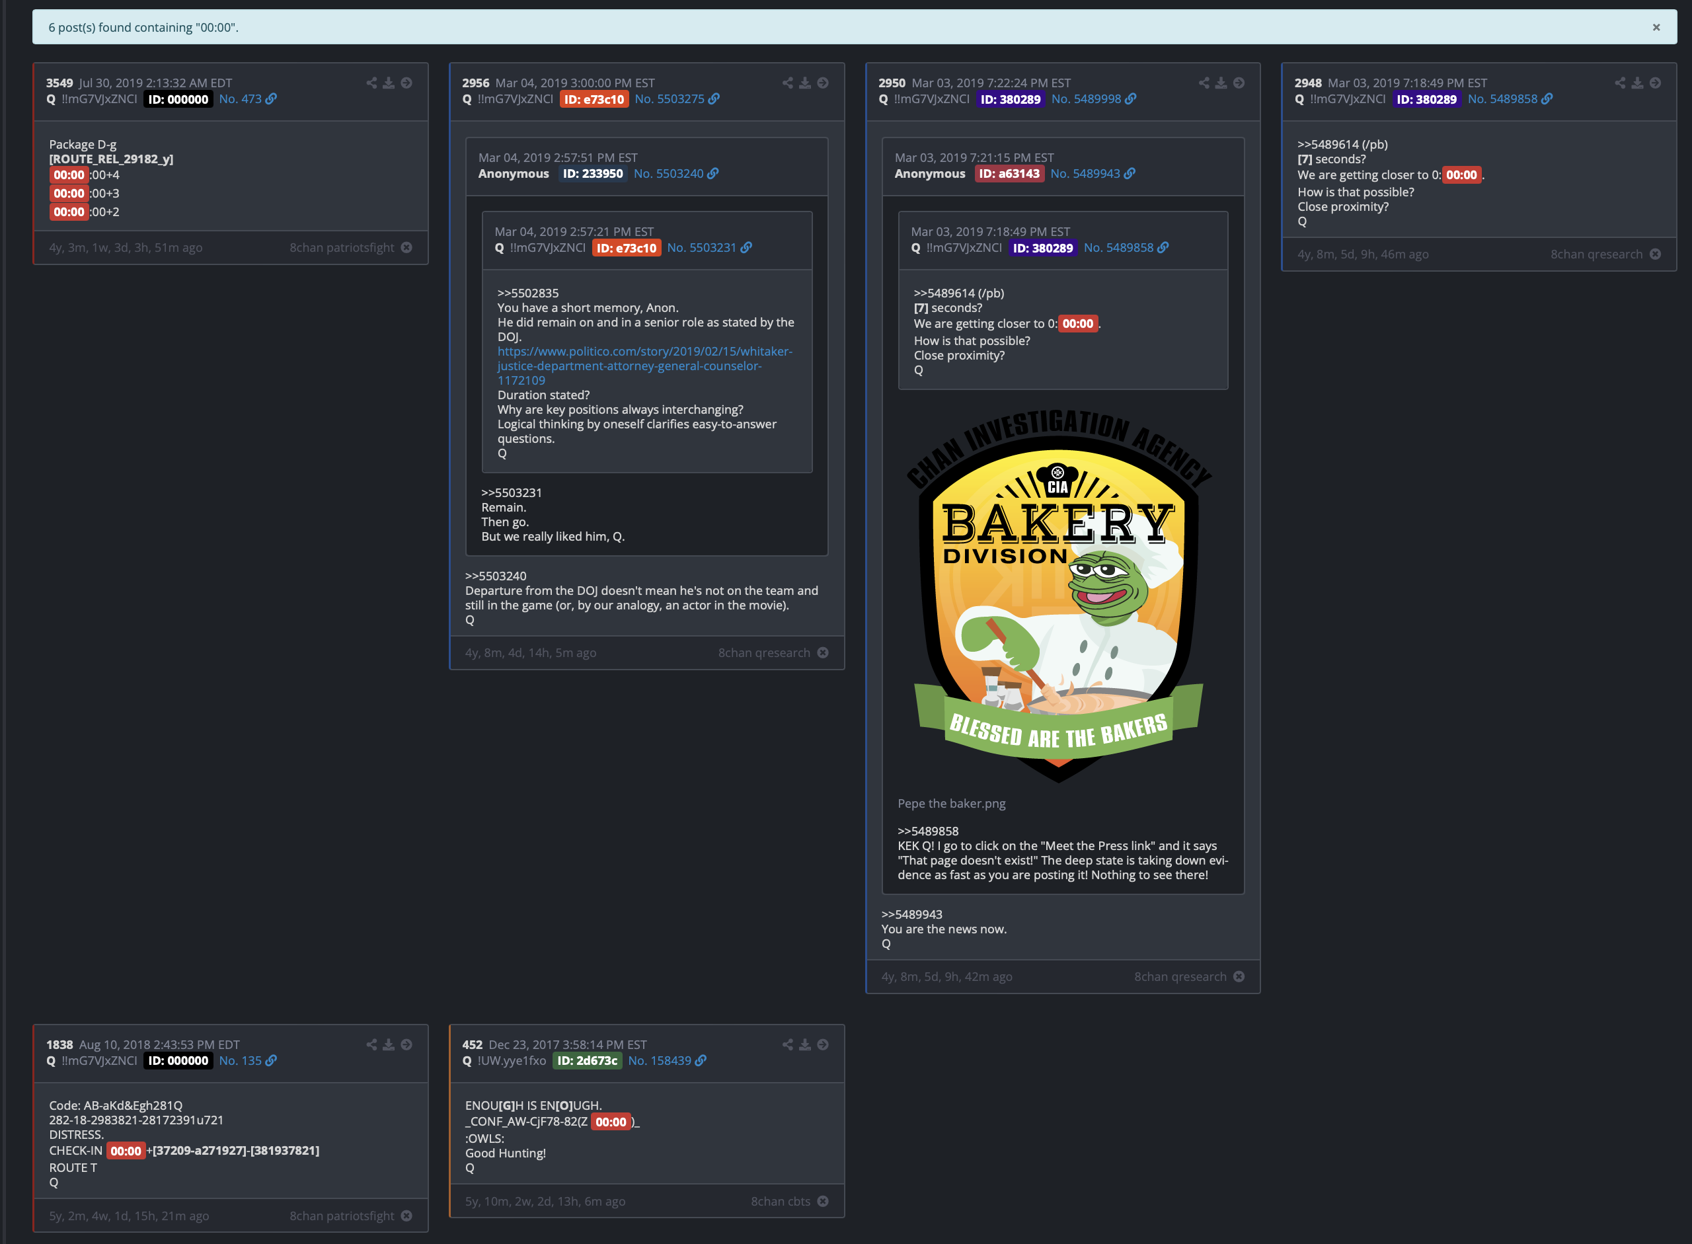The height and width of the screenshot is (1244, 1692).
Task: Download post 452
Action: (x=805, y=1044)
